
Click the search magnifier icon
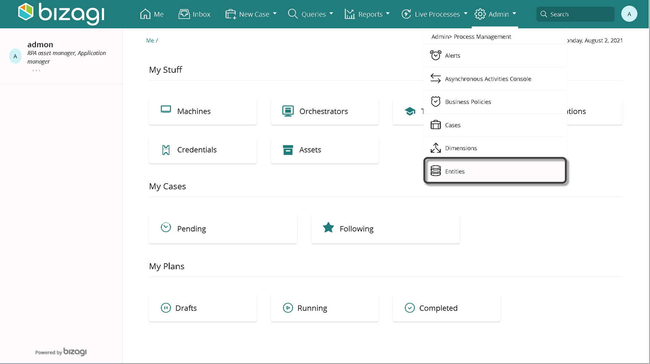(544, 14)
